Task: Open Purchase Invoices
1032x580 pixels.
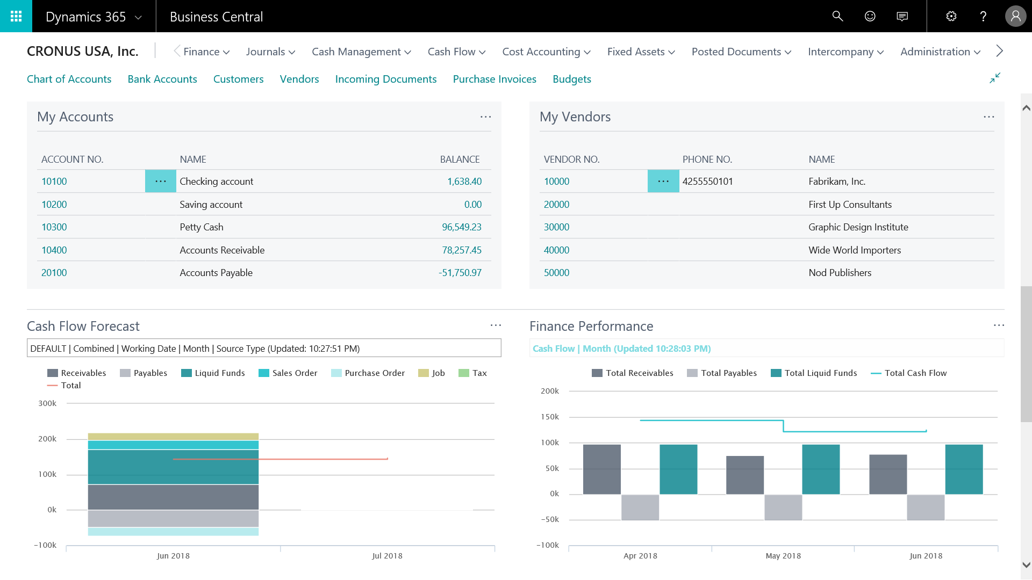Action: pyautogui.click(x=494, y=79)
